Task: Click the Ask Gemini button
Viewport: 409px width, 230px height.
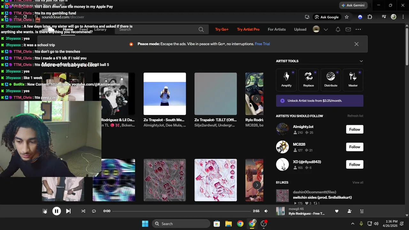Action: click(x=353, y=5)
